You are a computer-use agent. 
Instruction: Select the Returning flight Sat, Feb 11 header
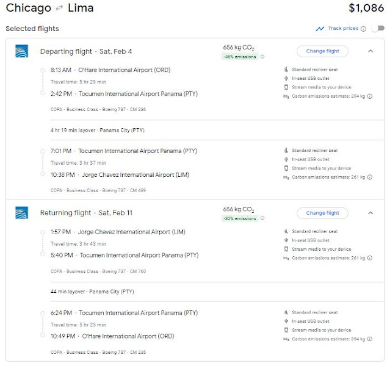[86, 213]
